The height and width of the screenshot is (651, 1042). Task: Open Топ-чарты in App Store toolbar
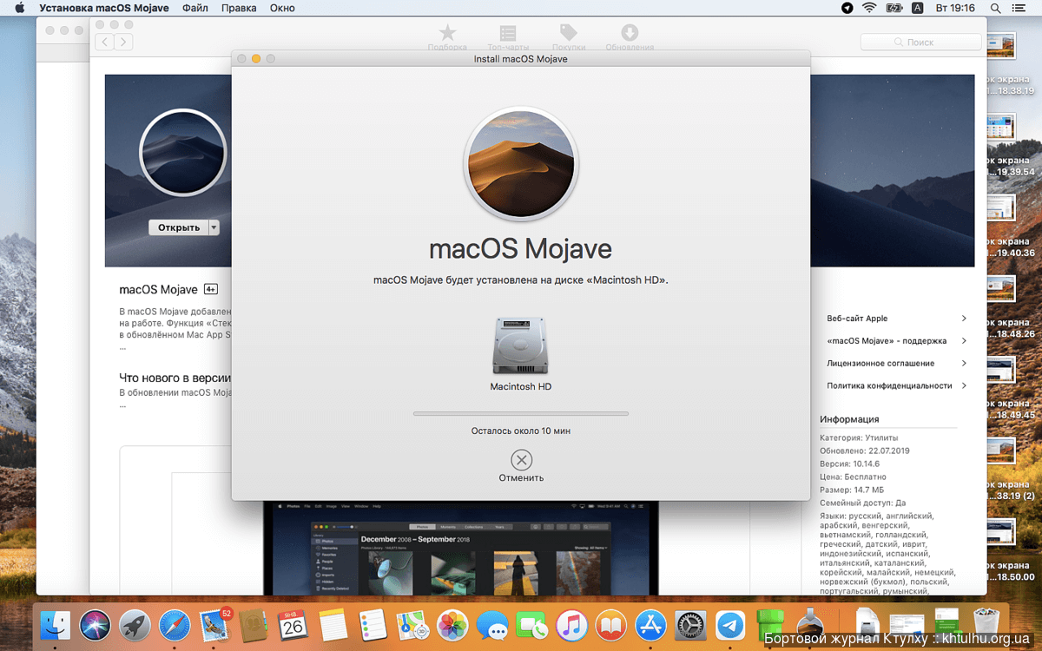tap(508, 37)
